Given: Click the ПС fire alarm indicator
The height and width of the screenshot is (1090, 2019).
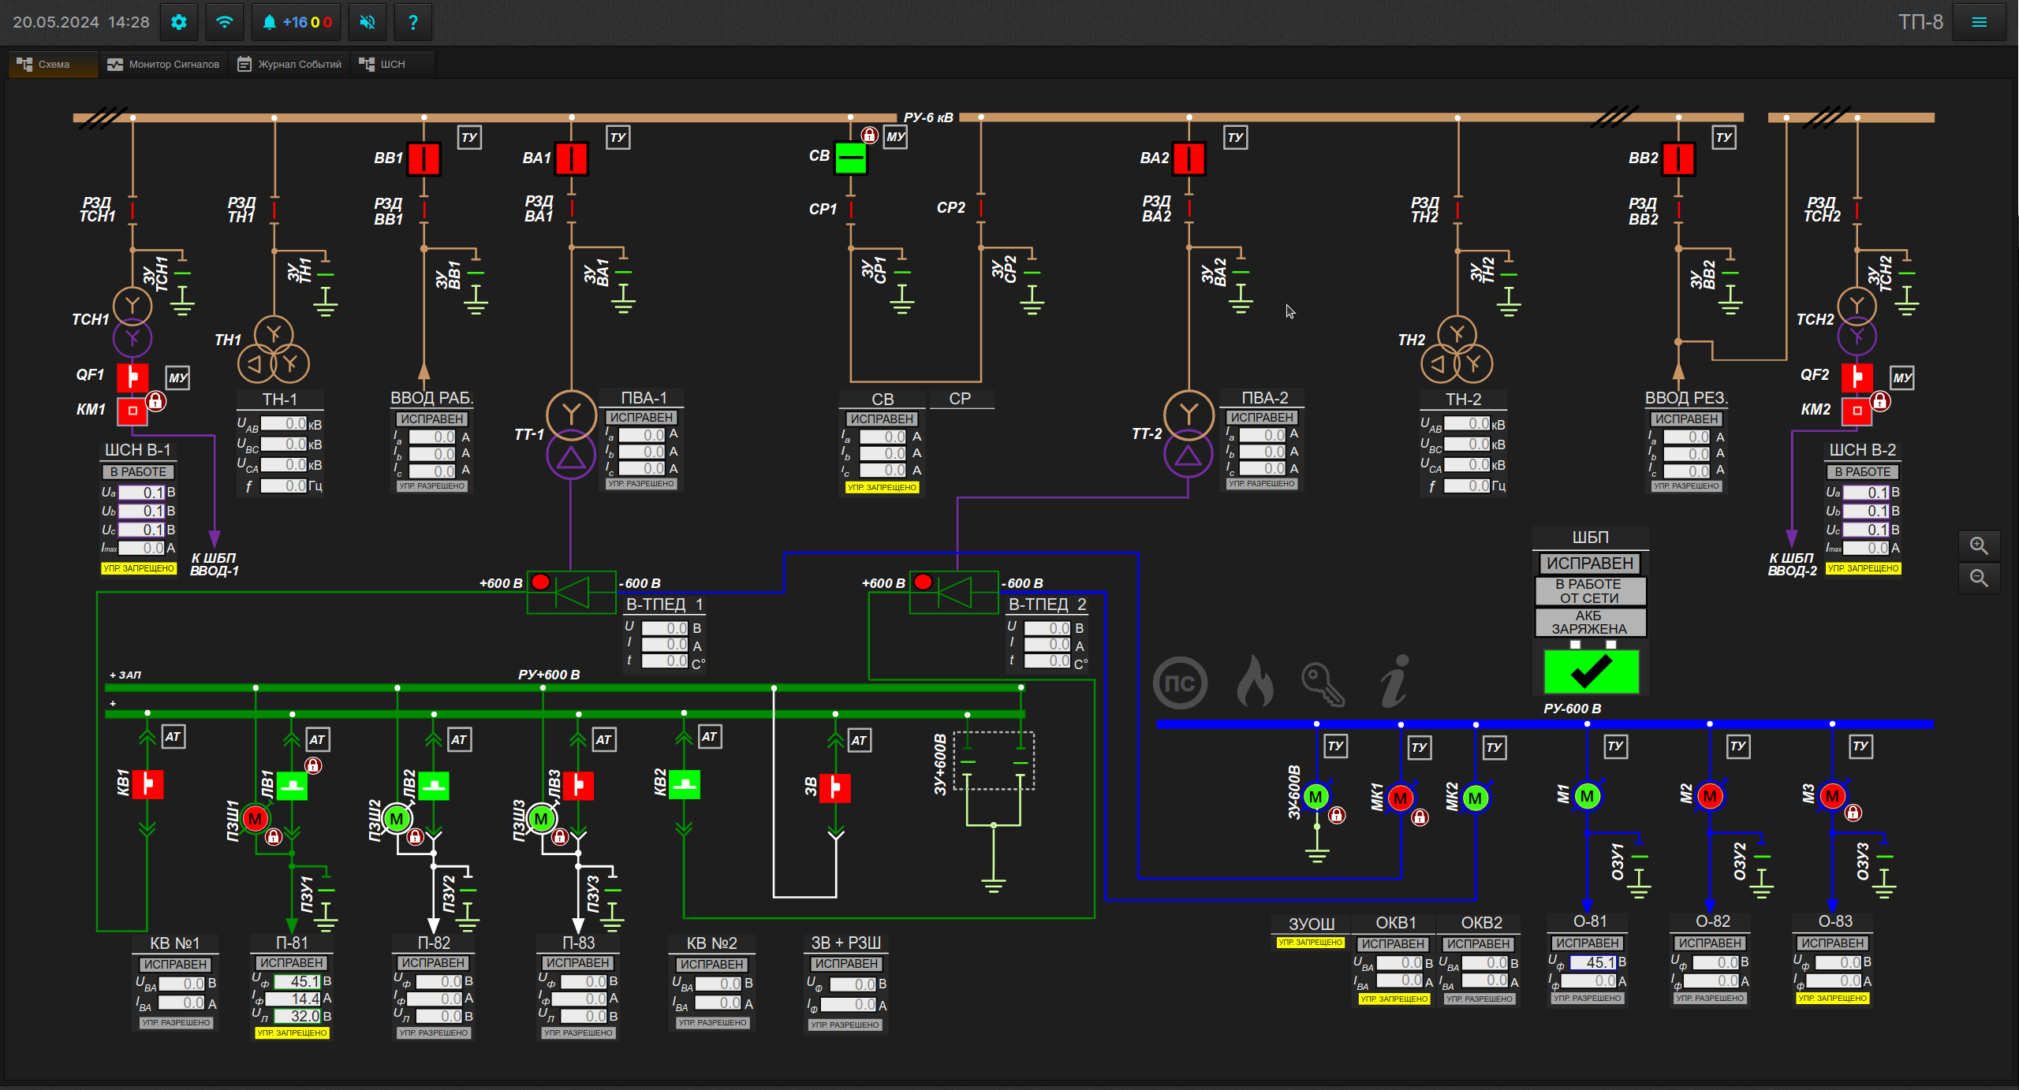Looking at the screenshot, I should click(1180, 683).
